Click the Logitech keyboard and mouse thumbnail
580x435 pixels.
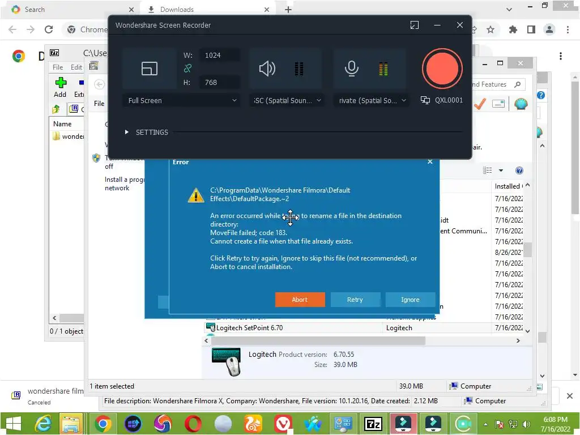pos(227,361)
